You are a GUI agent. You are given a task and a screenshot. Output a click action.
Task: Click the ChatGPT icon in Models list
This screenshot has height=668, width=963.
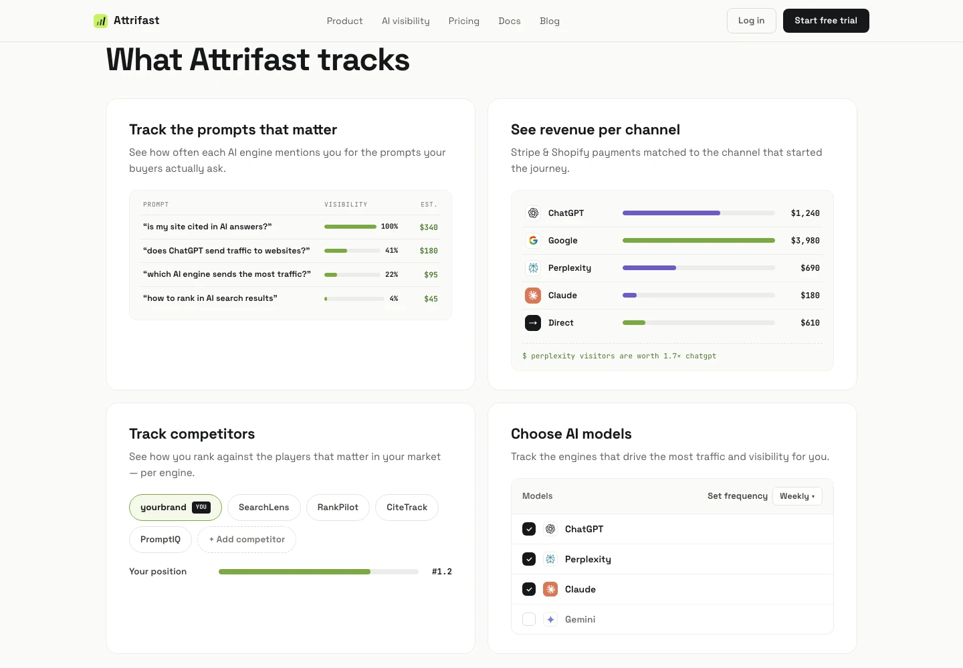[x=550, y=529]
